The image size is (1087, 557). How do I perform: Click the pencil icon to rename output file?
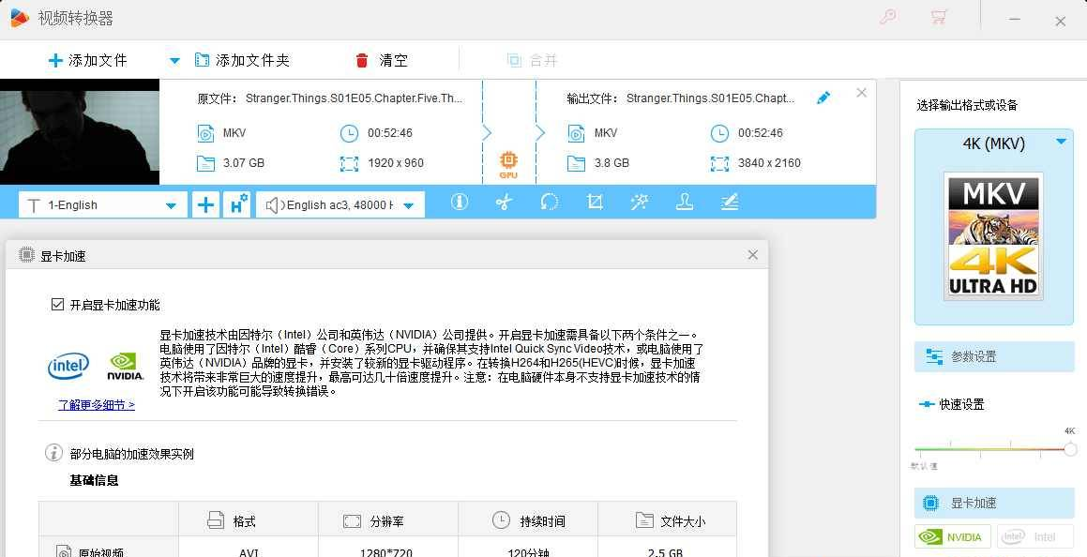(x=823, y=98)
